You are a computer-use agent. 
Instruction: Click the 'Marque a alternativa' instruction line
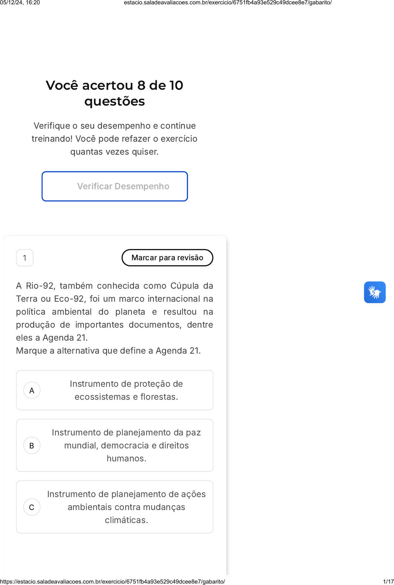click(108, 351)
